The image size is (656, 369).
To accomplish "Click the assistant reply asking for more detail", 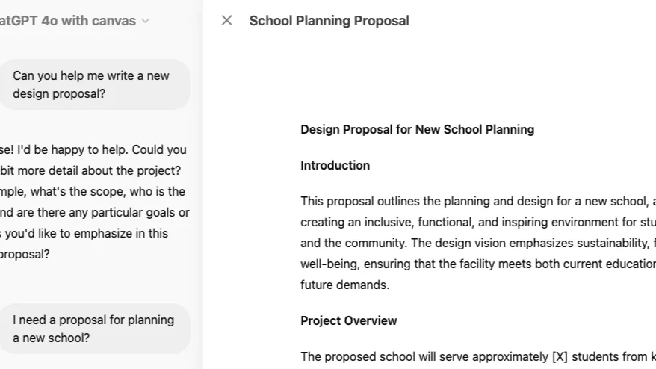I will coord(93,202).
